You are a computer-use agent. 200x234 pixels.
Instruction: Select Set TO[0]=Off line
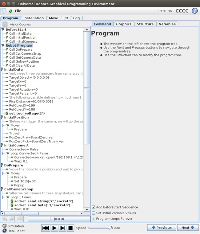coord(25,181)
